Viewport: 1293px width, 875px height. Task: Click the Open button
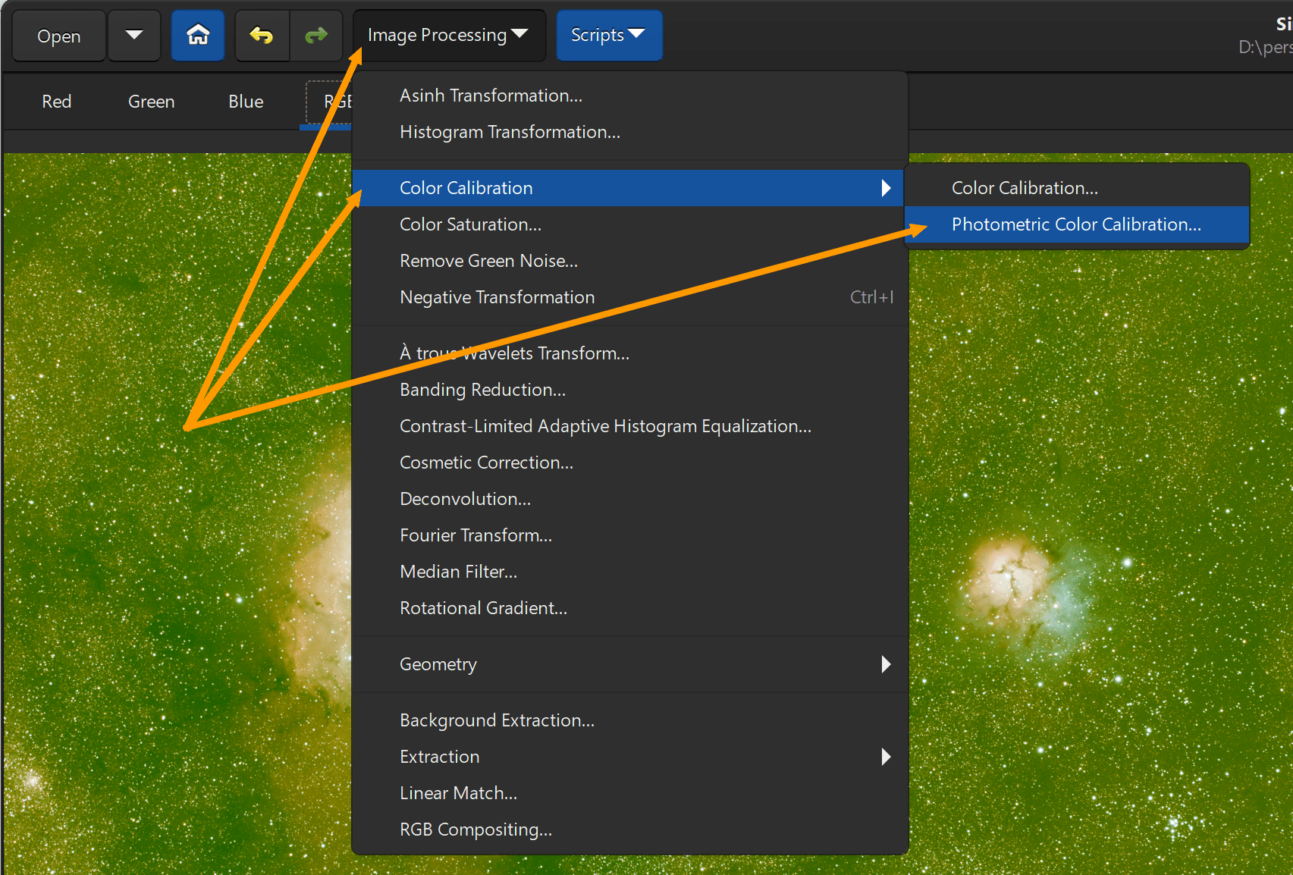tap(59, 36)
